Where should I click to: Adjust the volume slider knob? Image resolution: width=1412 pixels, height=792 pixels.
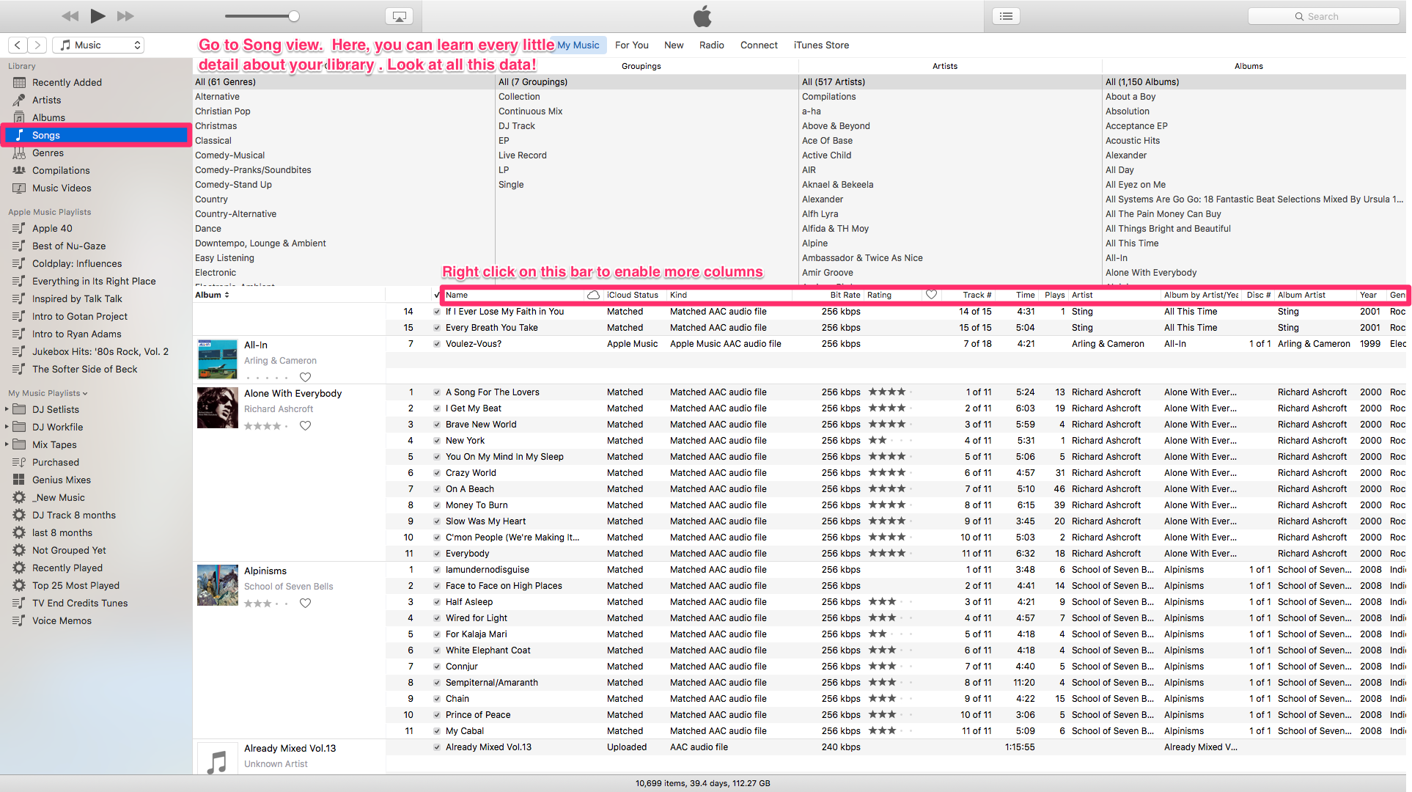(294, 16)
